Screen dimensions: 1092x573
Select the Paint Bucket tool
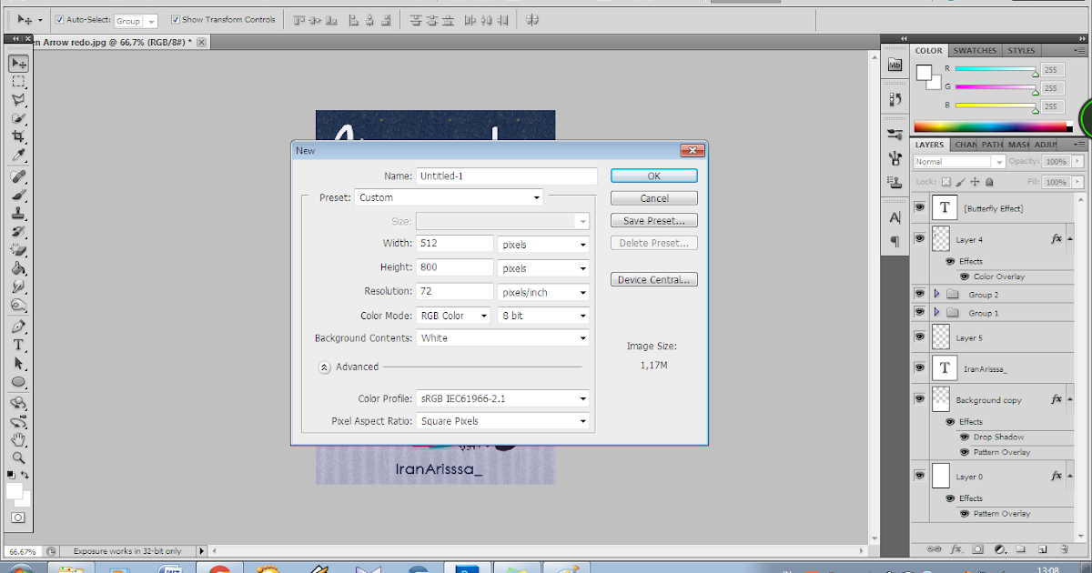[x=18, y=268]
